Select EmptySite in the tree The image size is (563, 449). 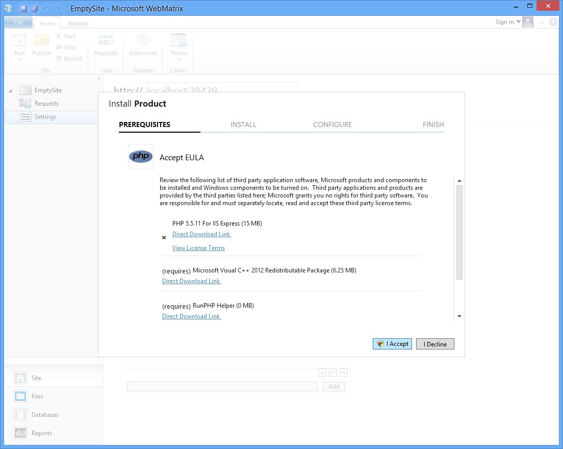click(x=48, y=90)
